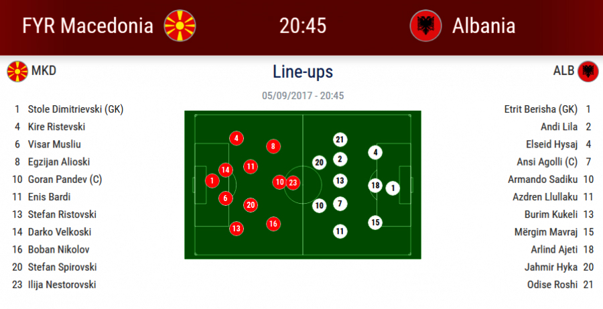Open Etrit Berisha (GK) player entry

[540, 109]
